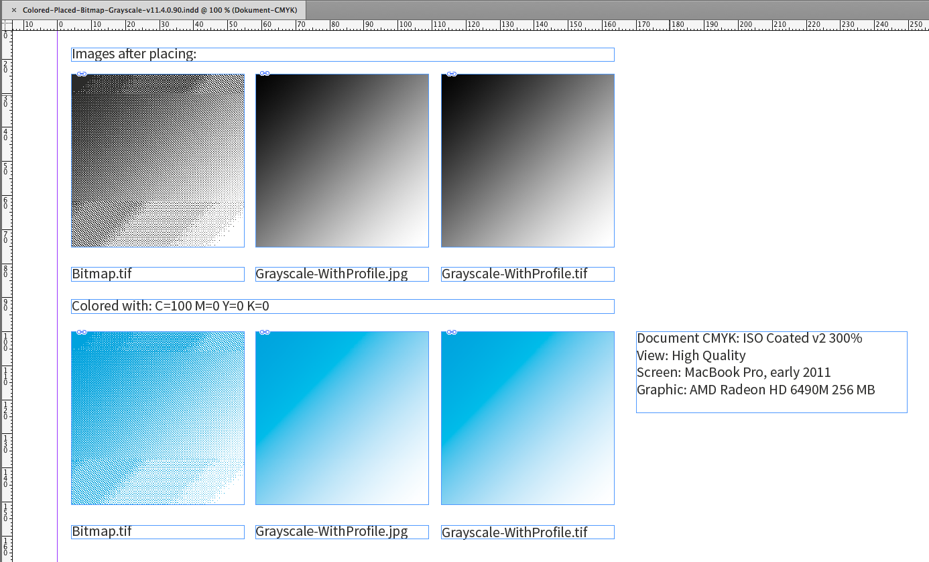Image resolution: width=929 pixels, height=562 pixels.
Task: Select the black-gradient Grayscale-WithProfile.tif image
Action: point(528,160)
